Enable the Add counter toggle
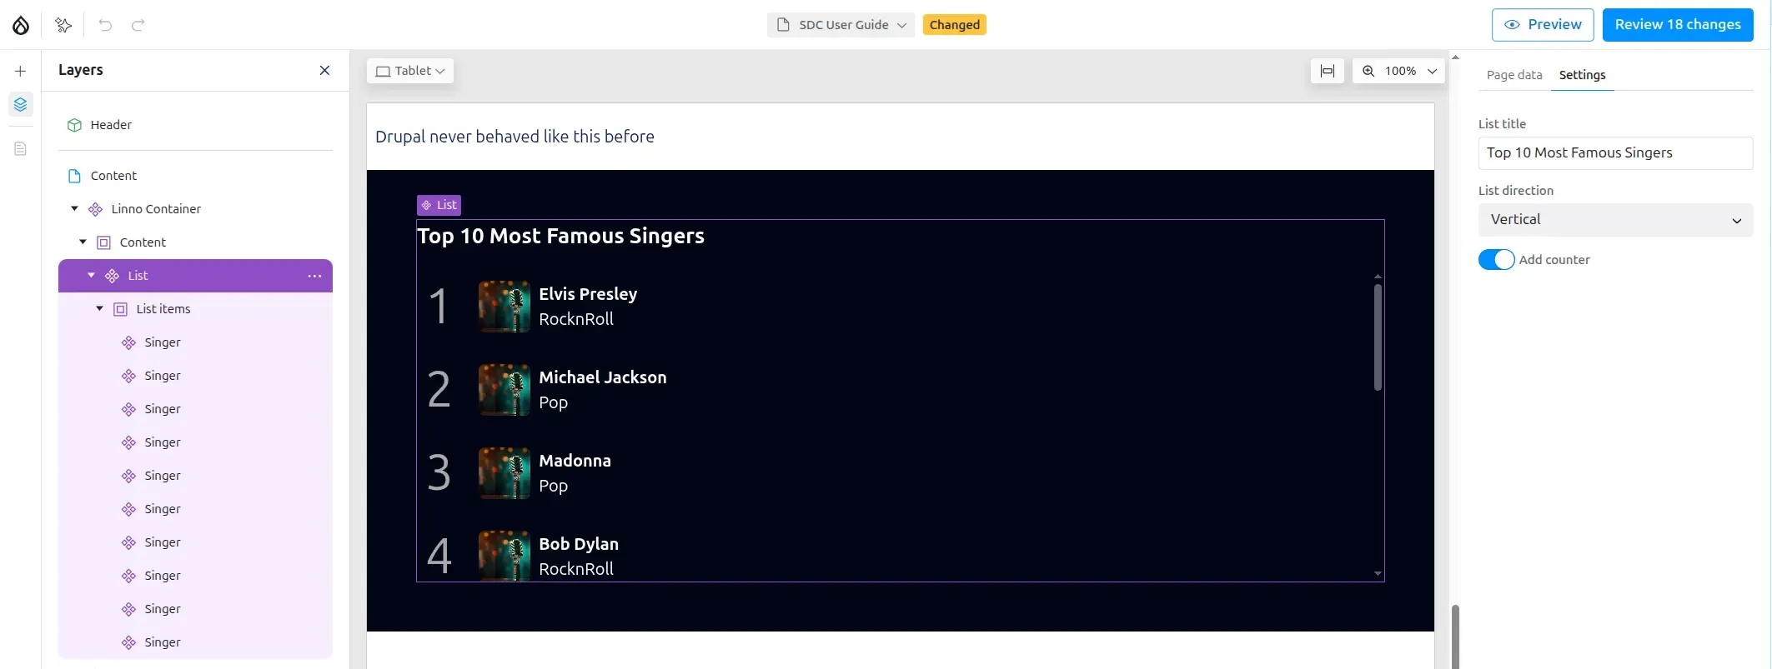Viewport: 1772px width, 669px height. pos(1495,259)
